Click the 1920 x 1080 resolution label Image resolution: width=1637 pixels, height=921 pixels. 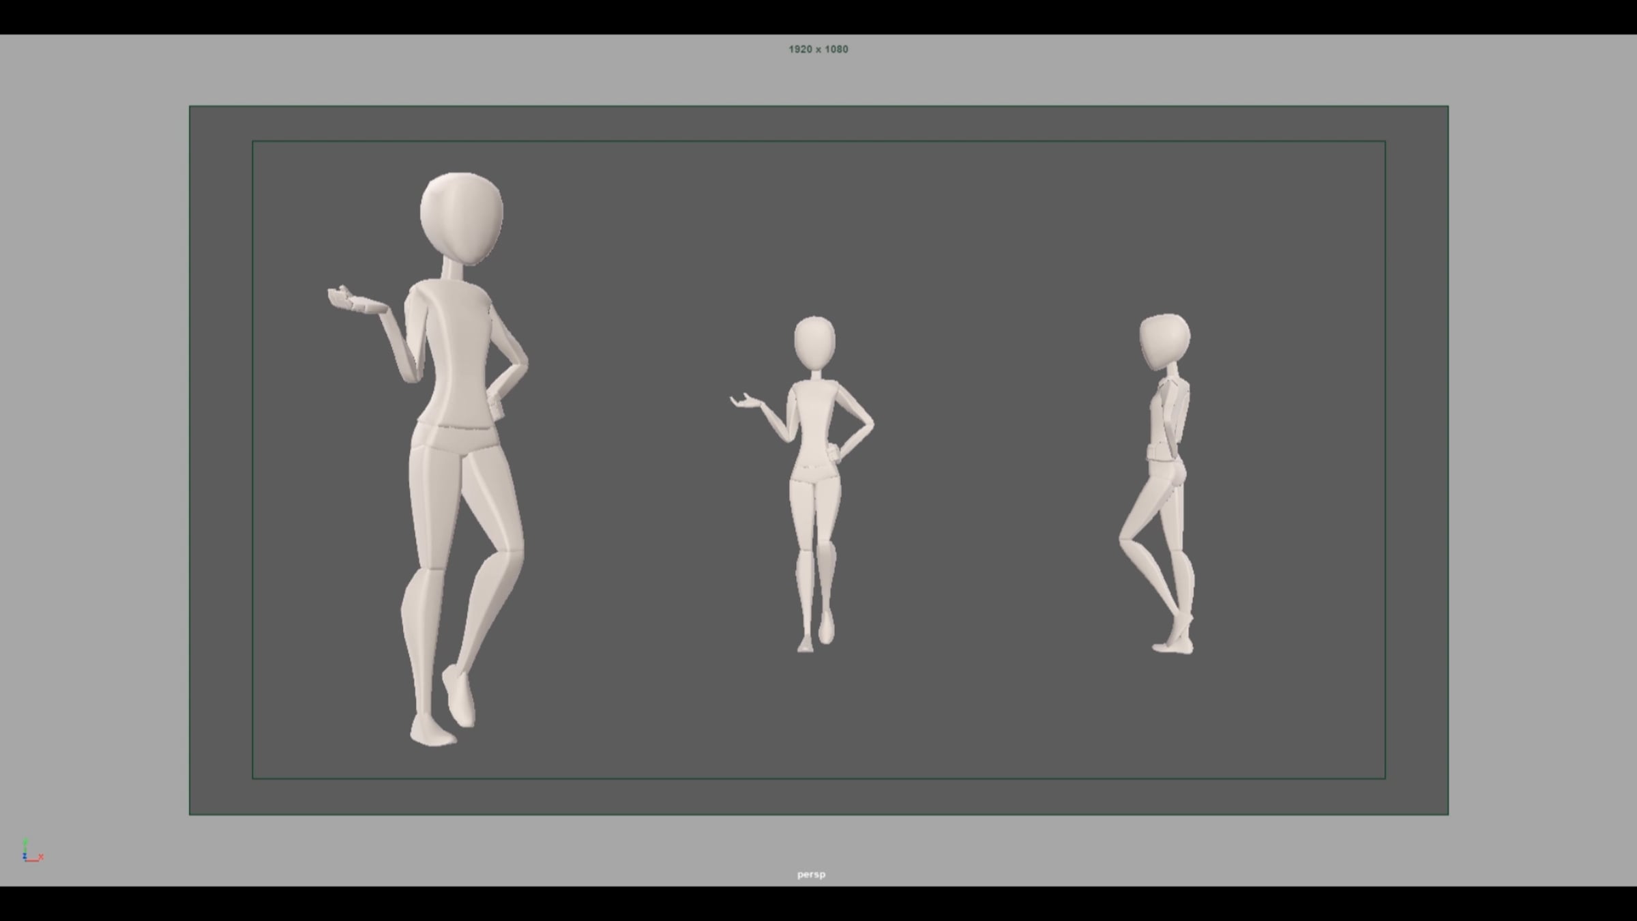pos(818,49)
